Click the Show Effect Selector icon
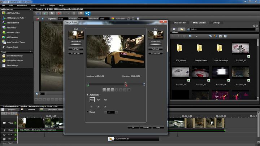Screen dimensions: 260x146 (4, 61)
